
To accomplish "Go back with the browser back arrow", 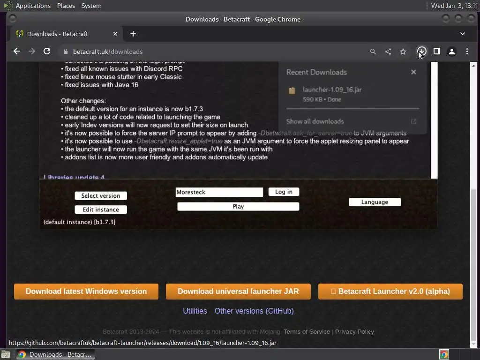I will pos(17,52).
